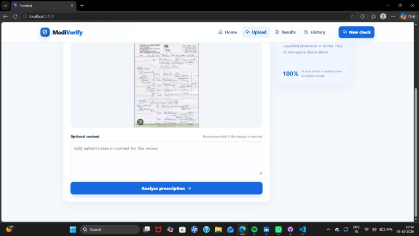Grab the textarea resize handle corner

tap(260, 173)
